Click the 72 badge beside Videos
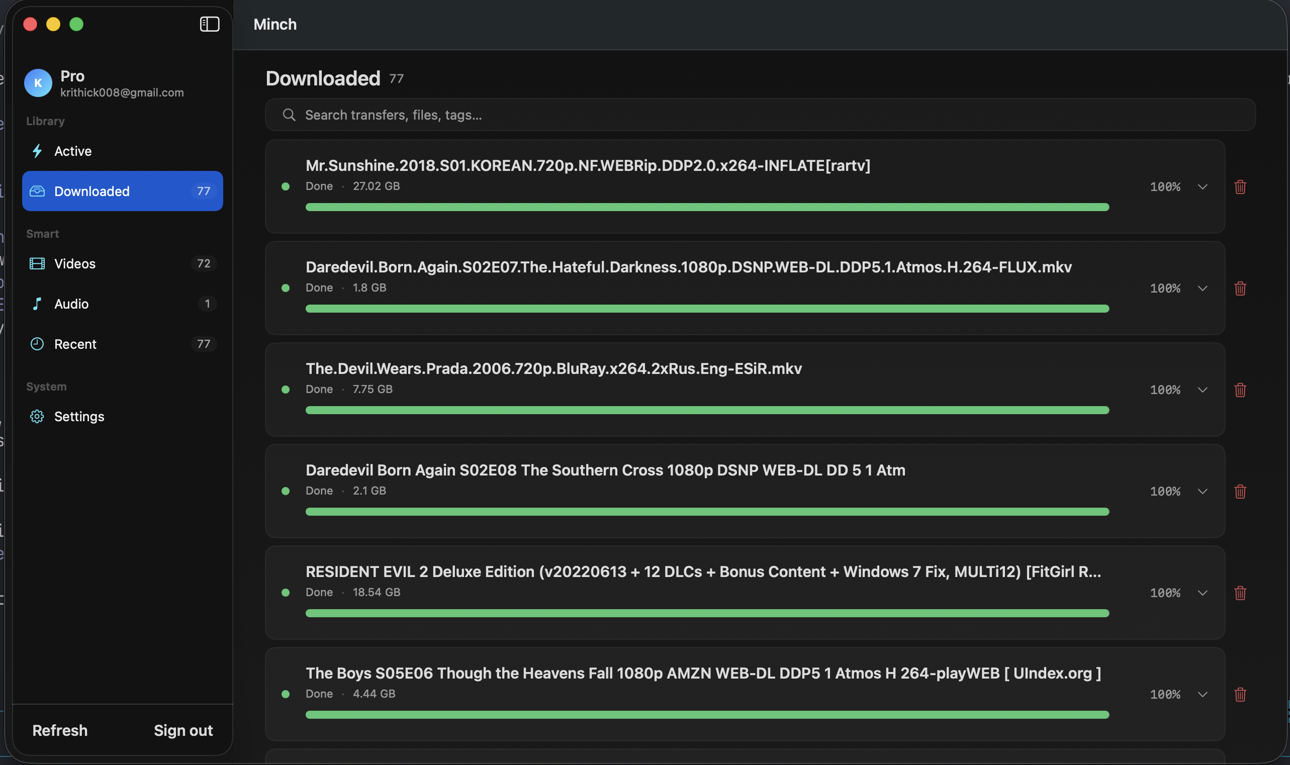This screenshot has height=765, width=1290. 204,264
